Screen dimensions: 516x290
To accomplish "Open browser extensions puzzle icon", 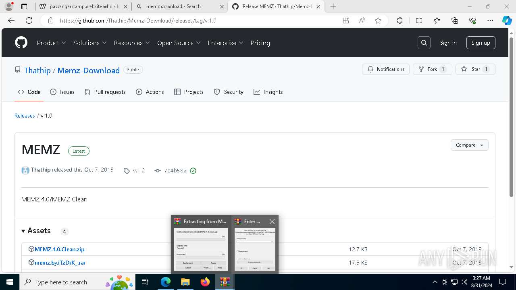I will click(399, 21).
